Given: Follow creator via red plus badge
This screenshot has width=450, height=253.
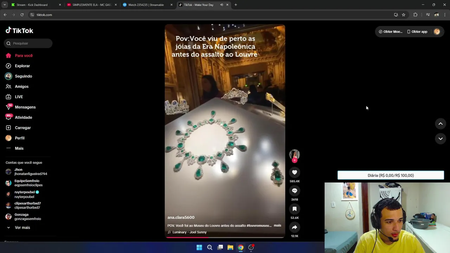Looking at the screenshot, I should tap(295, 160).
